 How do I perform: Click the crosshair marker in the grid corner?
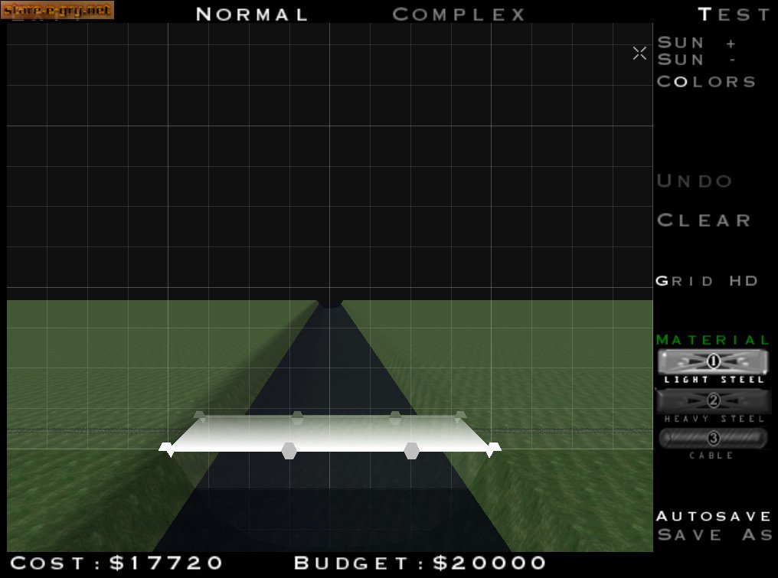pyautogui.click(x=639, y=53)
